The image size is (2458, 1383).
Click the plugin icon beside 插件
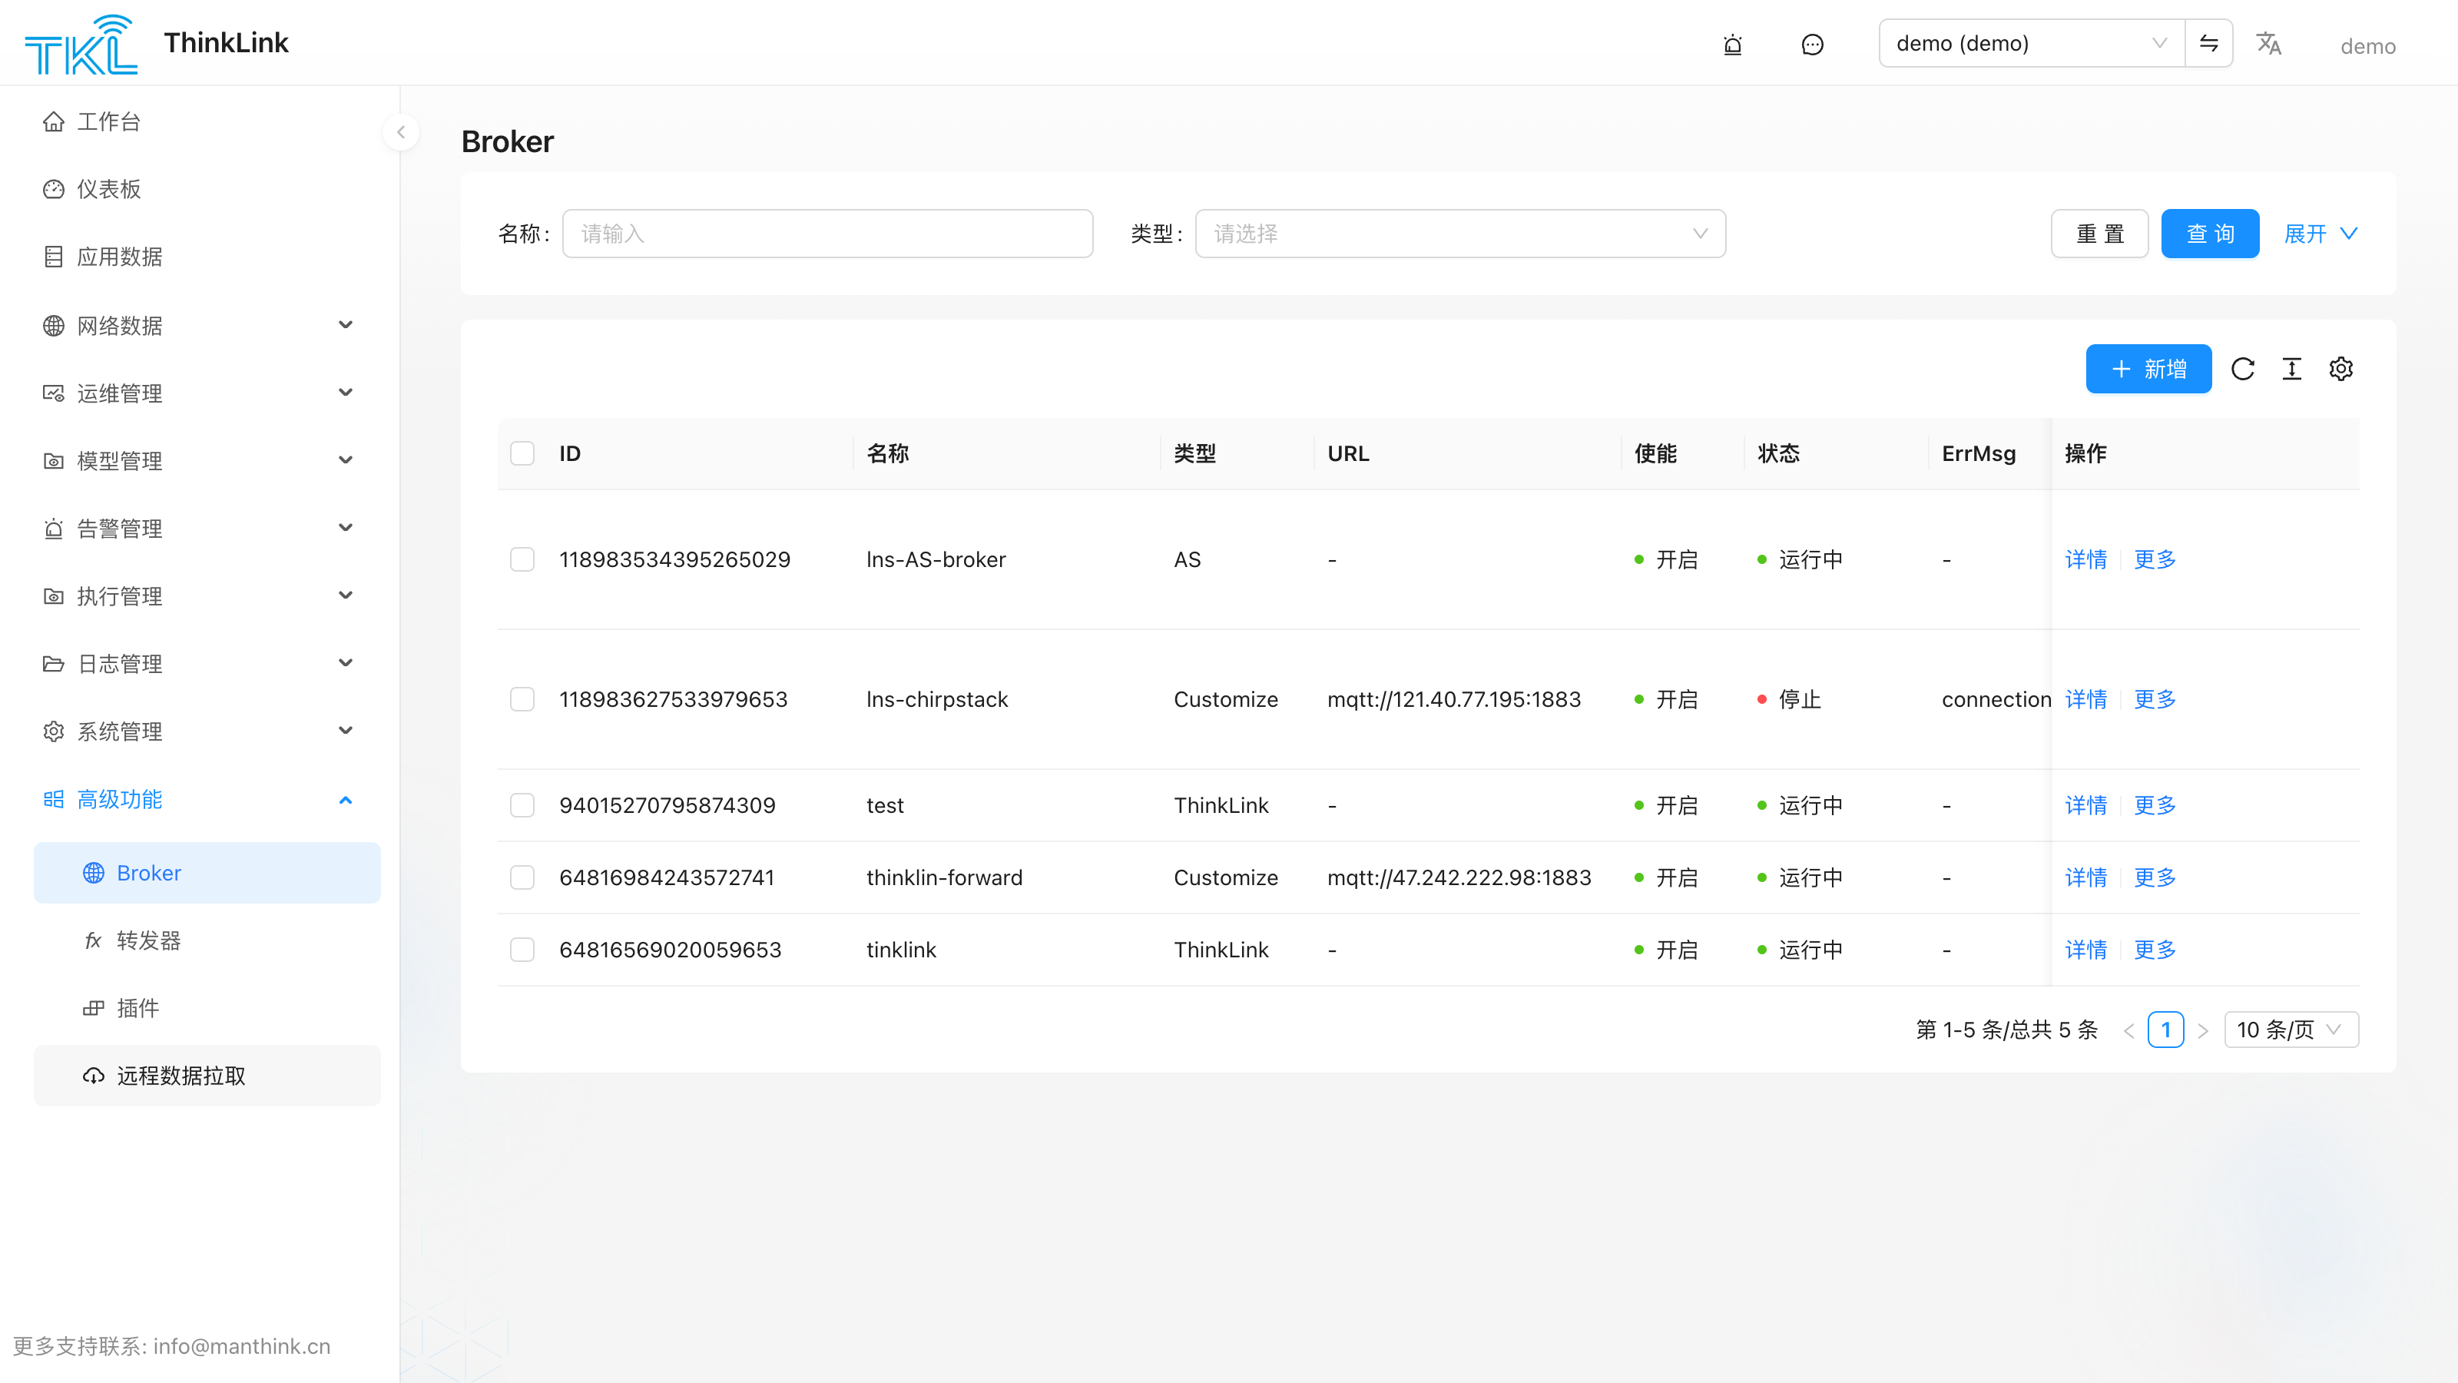pyautogui.click(x=94, y=1008)
